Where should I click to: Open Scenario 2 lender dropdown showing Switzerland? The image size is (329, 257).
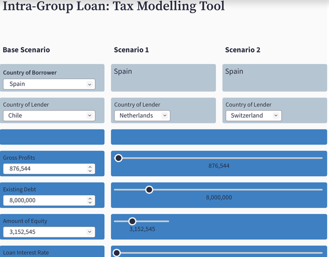(253, 115)
